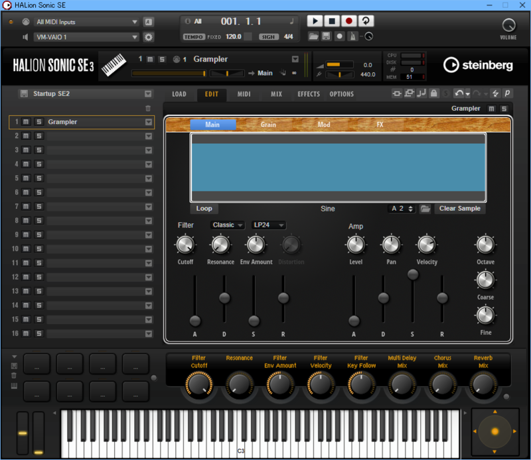This screenshot has height=460, width=531.
Task: Adjust the A 2 root key stepper
Action: click(x=410, y=209)
